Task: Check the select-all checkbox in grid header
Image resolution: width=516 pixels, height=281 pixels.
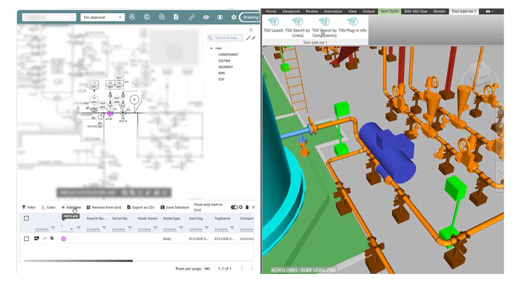Action: click(26, 218)
